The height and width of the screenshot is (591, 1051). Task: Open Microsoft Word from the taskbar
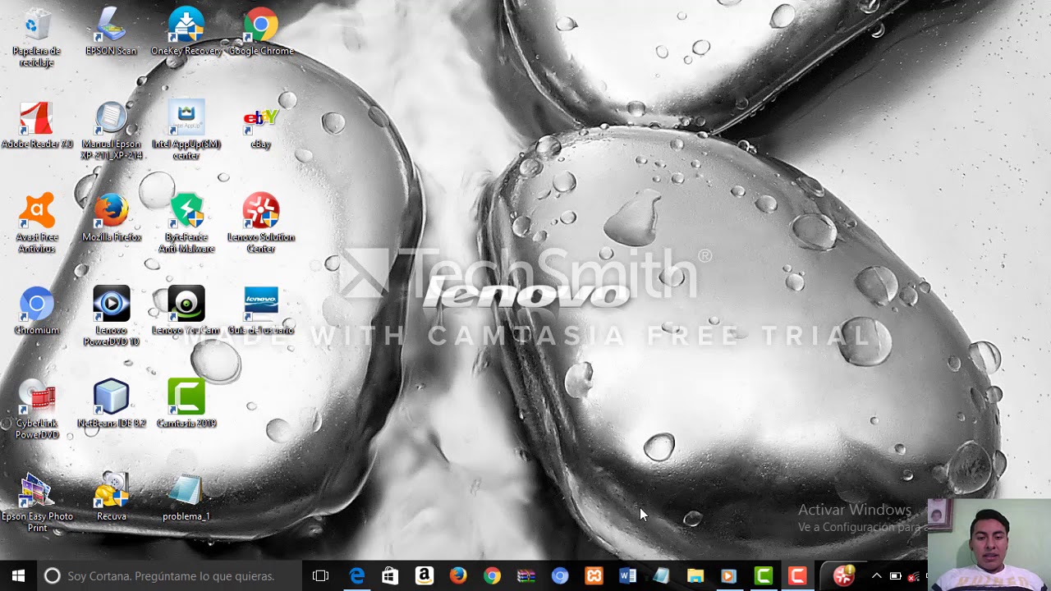(628, 575)
